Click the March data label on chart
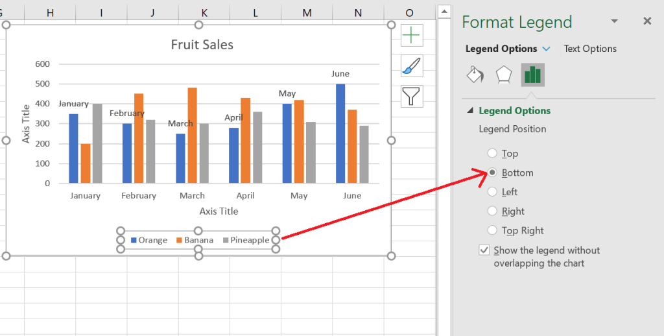 tap(180, 123)
